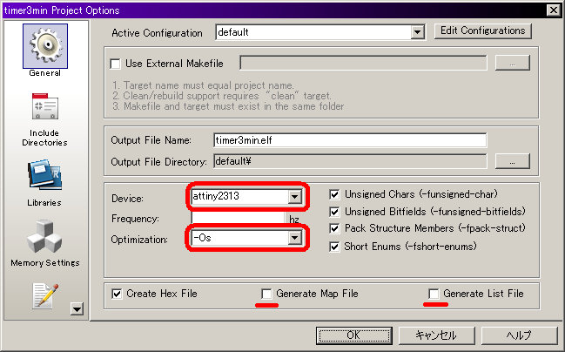Click the 'Output File Name:' label
The image size is (565, 352).
151,140
